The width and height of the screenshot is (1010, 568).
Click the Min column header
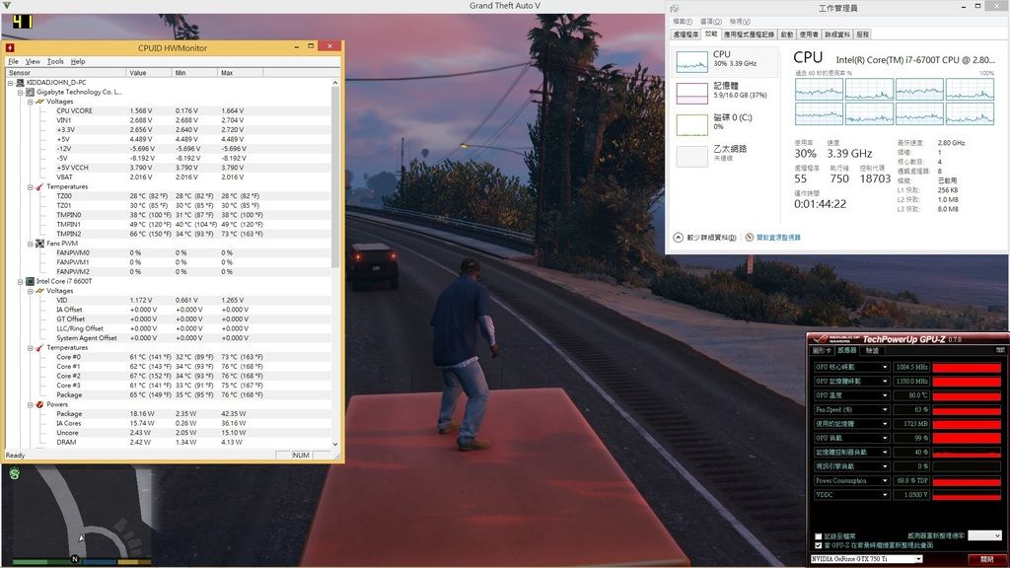(194, 73)
